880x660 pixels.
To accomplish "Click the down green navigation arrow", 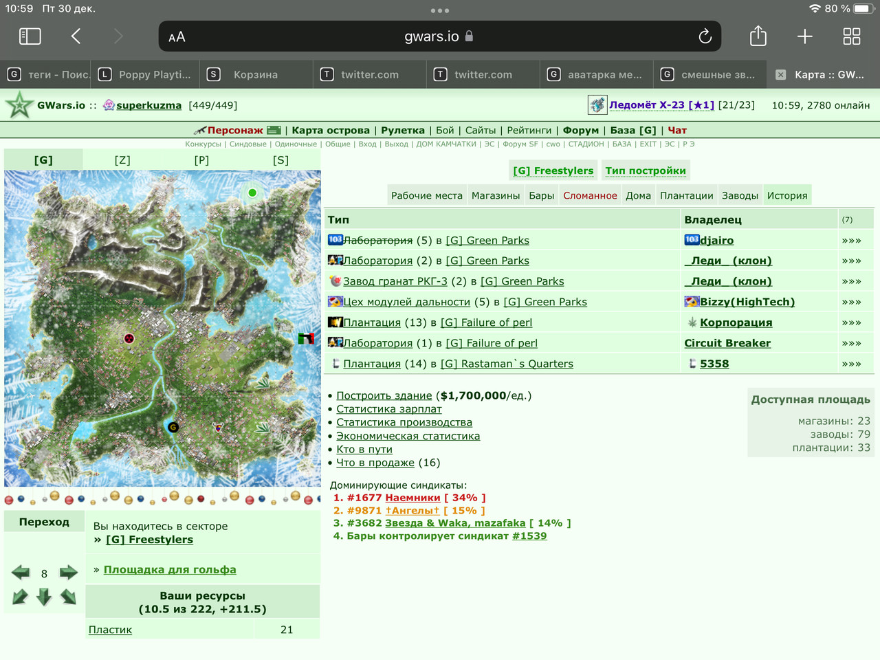I will tap(44, 596).
